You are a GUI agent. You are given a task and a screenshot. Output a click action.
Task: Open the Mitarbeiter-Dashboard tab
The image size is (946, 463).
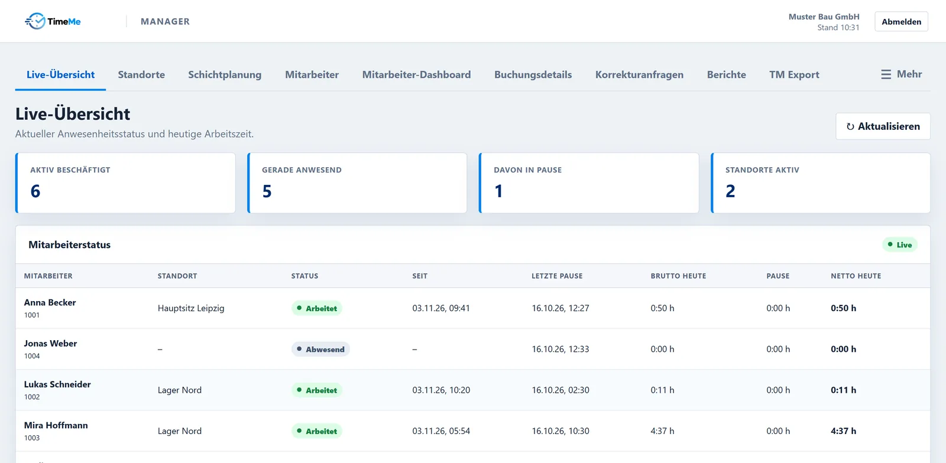416,75
